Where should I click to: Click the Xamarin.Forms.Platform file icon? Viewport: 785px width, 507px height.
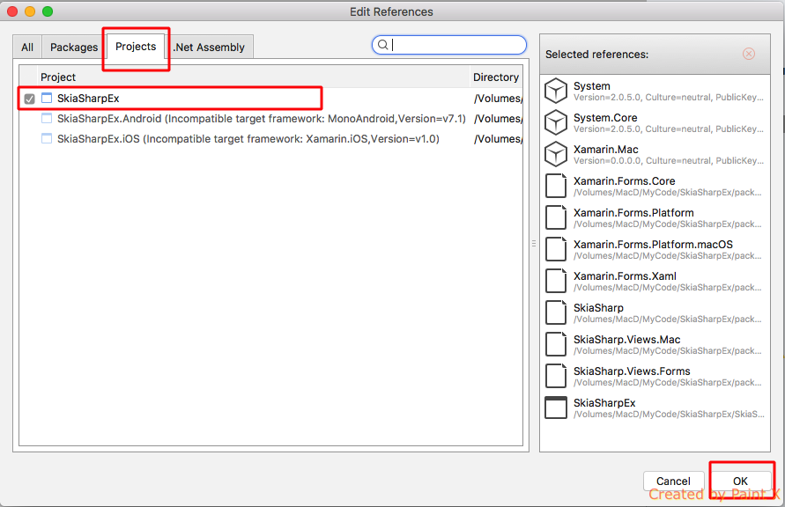pyautogui.click(x=556, y=217)
